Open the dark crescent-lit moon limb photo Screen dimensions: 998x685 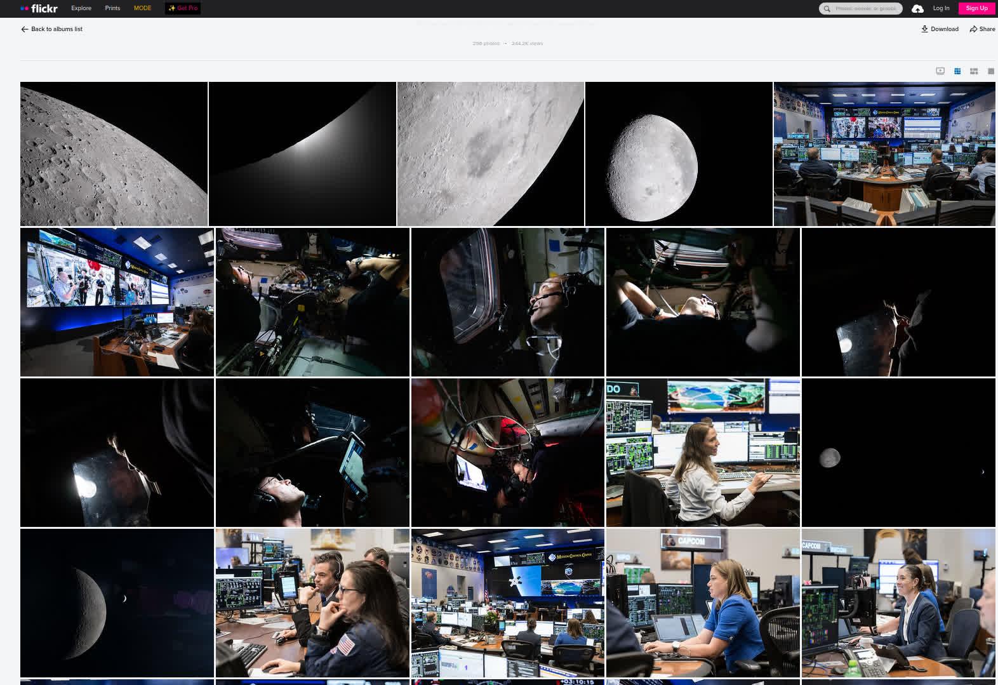[x=302, y=154]
